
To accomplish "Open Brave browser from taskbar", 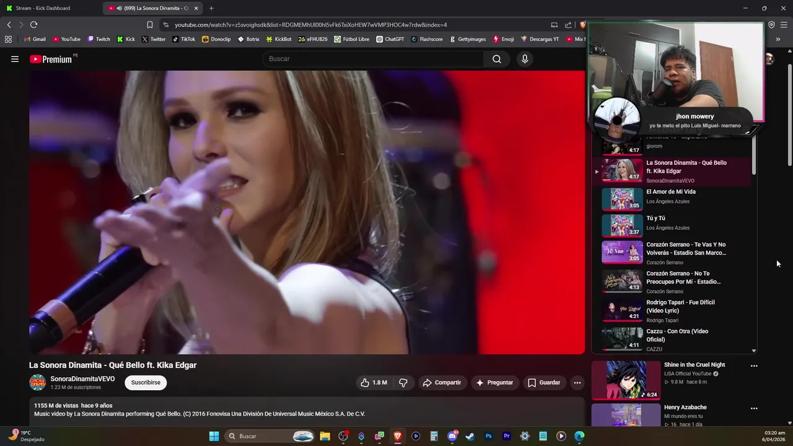I will (398, 436).
